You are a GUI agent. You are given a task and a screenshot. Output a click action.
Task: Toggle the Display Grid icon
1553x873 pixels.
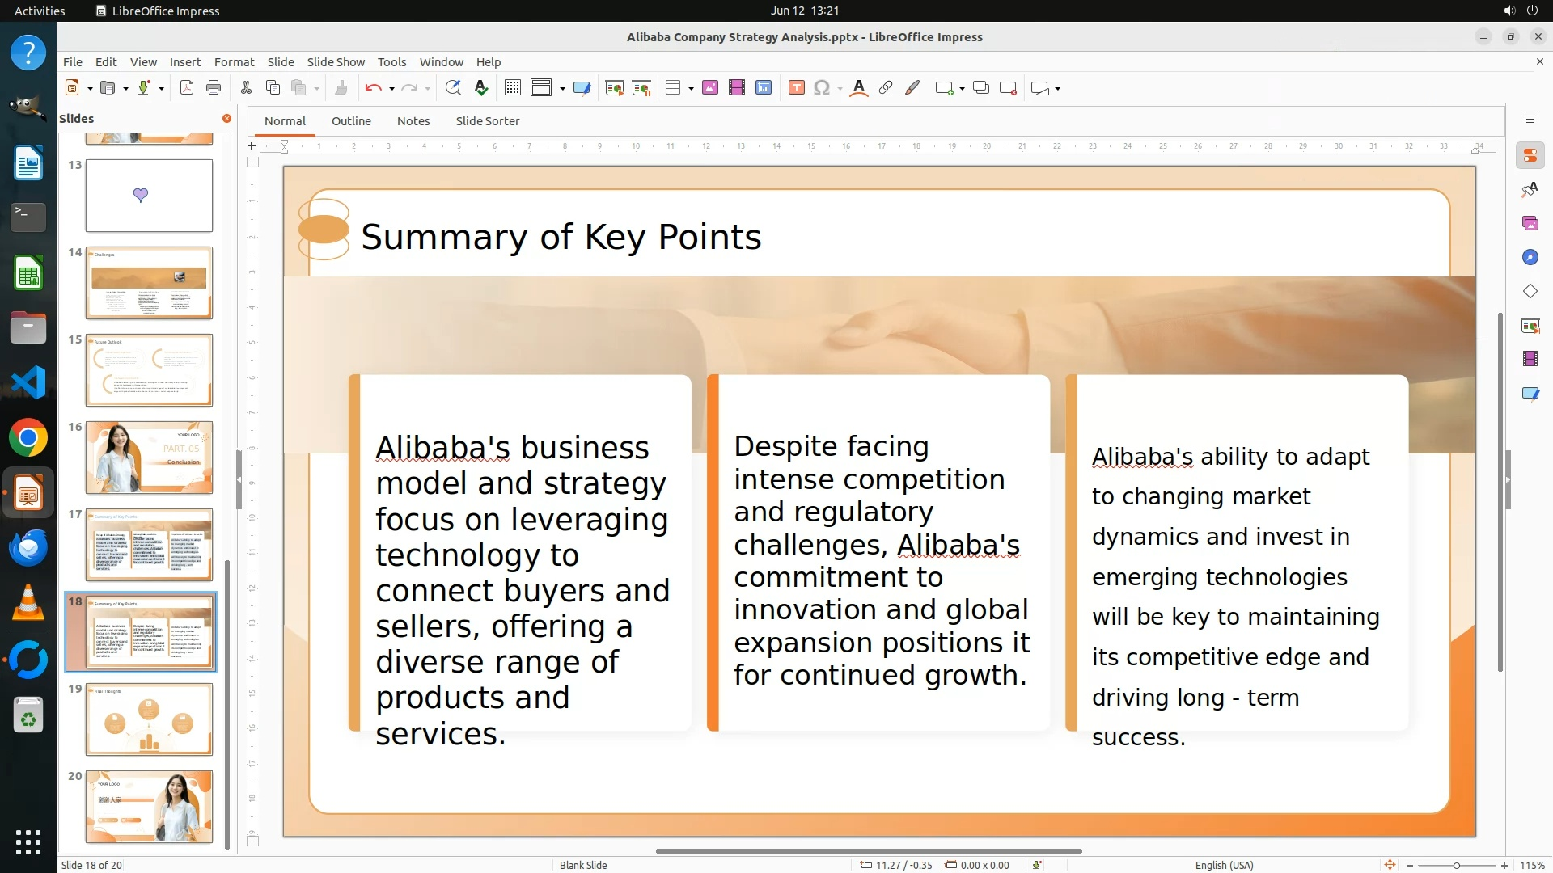[513, 88]
